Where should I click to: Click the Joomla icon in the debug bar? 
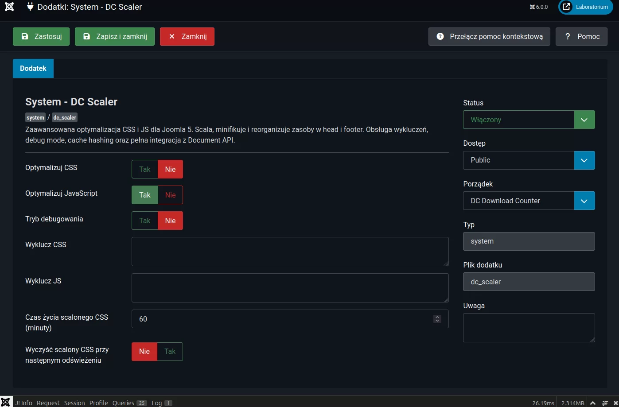click(x=6, y=402)
